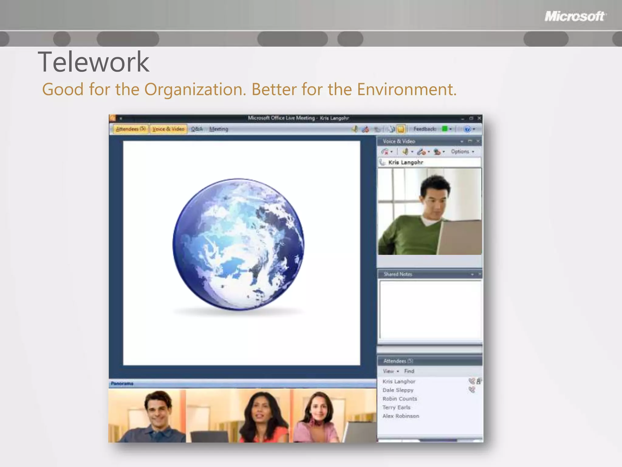
Task: Open the speaker volume dropdown arrow
Action: pyautogui.click(x=412, y=151)
